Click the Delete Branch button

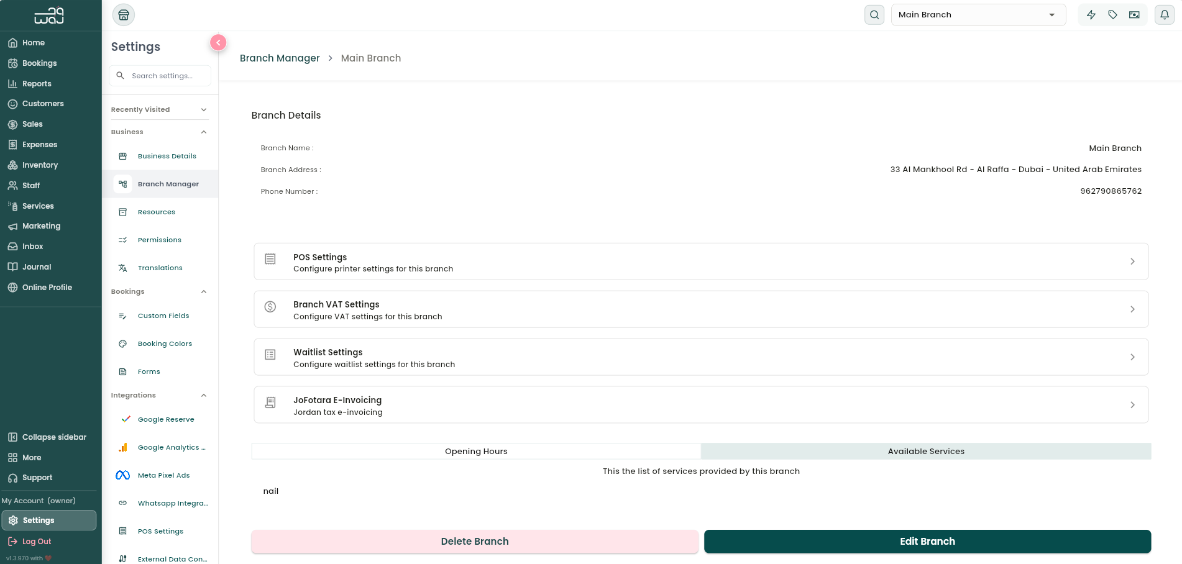475,542
